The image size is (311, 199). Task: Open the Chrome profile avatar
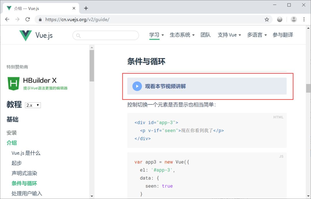coord(293,19)
